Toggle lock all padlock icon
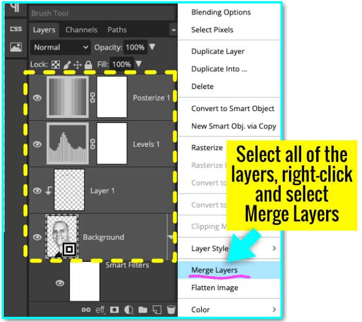362x322 pixels. click(88, 65)
